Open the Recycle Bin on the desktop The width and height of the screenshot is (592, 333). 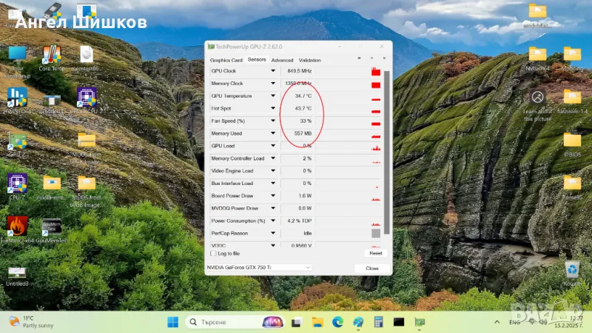pyautogui.click(x=571, y=270)
